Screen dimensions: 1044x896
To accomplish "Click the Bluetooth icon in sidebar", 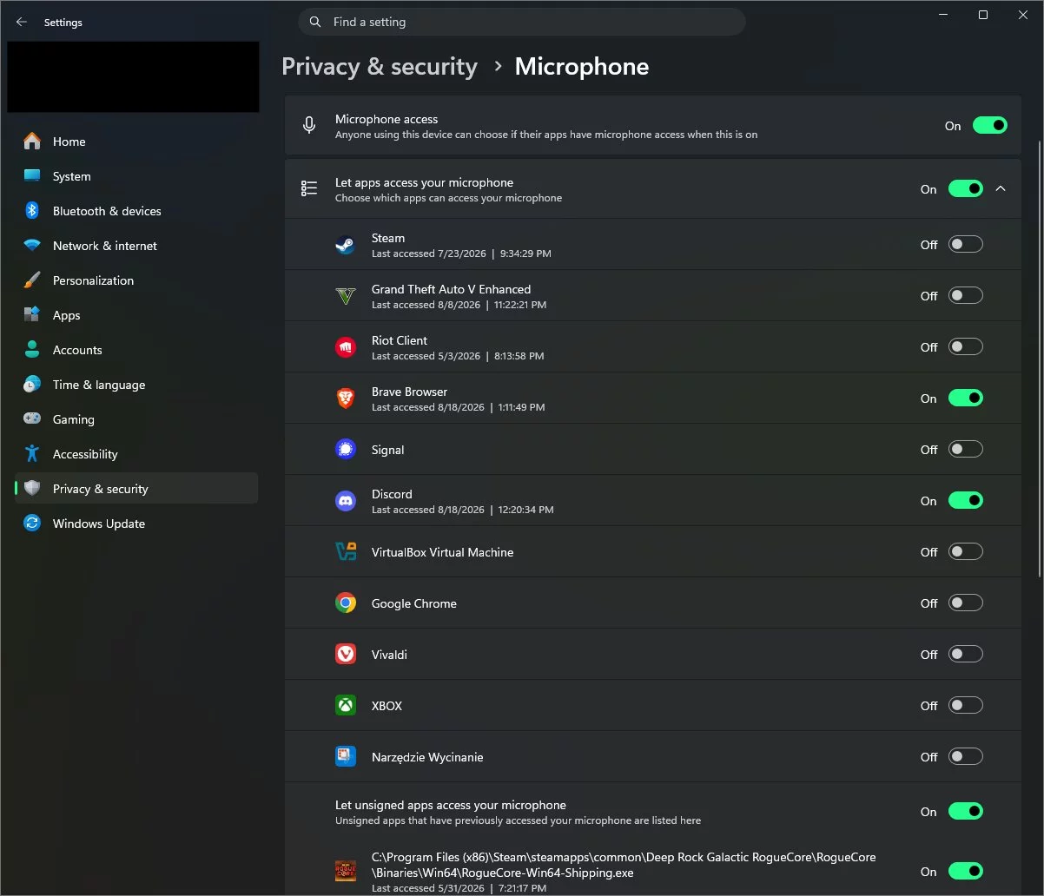I will click(32, 211).
